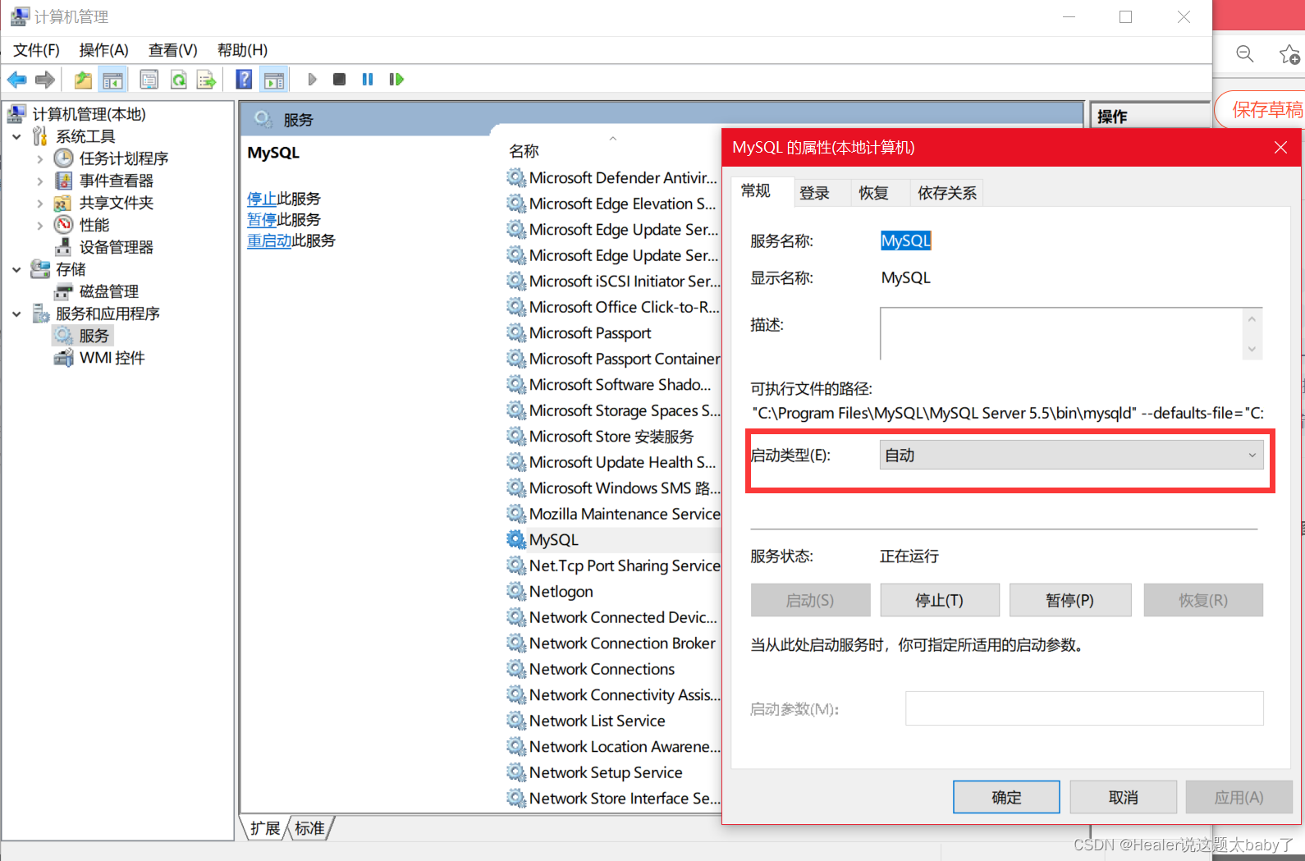1305x861 pixels.
Task: Click the Export list toolbar icon
Action: coord(206,80)
